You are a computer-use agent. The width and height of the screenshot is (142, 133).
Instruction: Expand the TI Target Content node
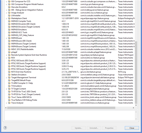tap(6, 89)
